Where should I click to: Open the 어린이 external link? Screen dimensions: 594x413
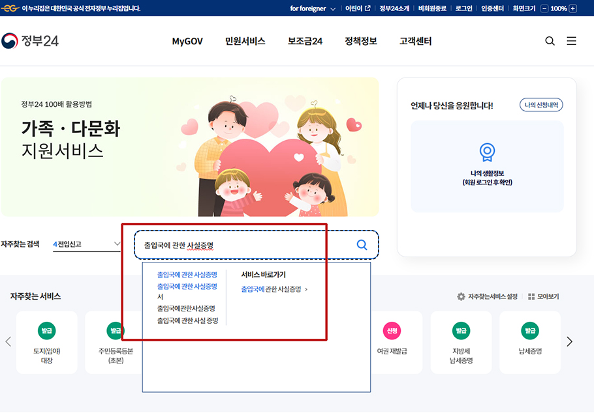[358, 8]
